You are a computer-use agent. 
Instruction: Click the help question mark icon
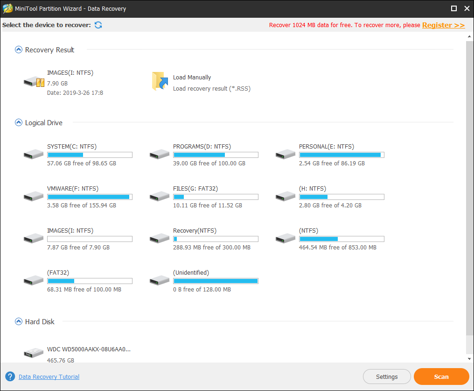pyautogui.click(x=10, y=377)
